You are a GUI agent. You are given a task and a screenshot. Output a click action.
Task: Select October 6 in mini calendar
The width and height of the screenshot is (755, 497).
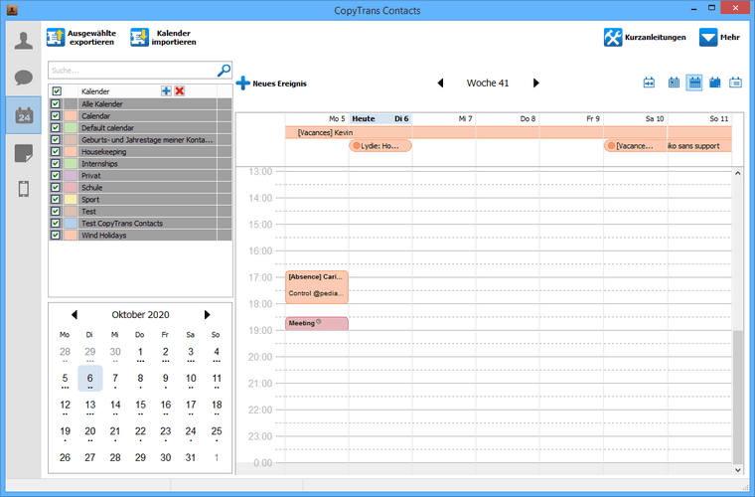point(90,378)
